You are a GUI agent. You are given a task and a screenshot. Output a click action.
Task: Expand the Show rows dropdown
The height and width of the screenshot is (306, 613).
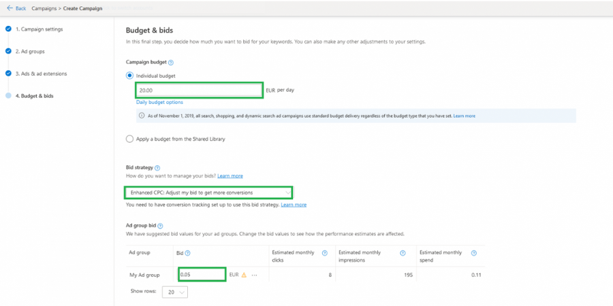click(x=174, y=291)
